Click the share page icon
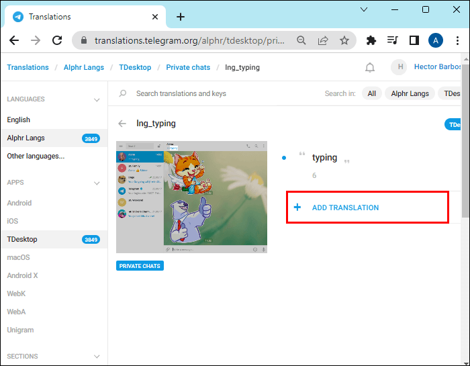Viewport: 470px width, 366px height. pyautogui.click(x=323, y=40)
